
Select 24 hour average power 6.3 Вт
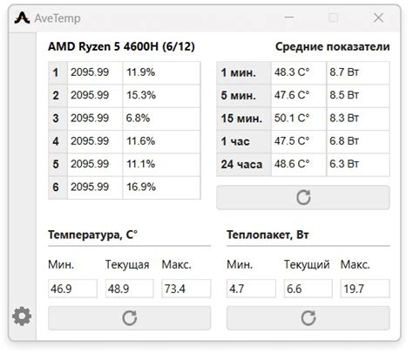click(x=358, y=165)
